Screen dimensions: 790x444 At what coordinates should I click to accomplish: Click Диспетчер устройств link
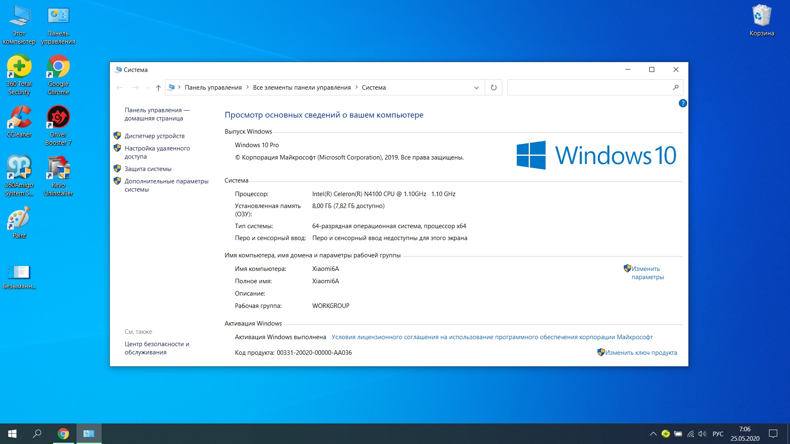point(155,136)
